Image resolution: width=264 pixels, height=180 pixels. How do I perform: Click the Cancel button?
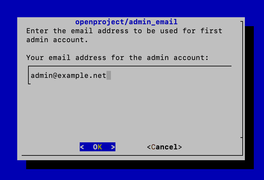[164, 147]
